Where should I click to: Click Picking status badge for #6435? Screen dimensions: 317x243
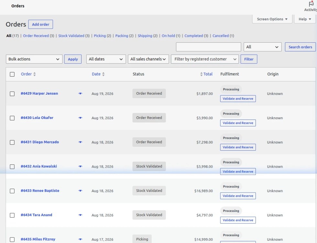142,239
